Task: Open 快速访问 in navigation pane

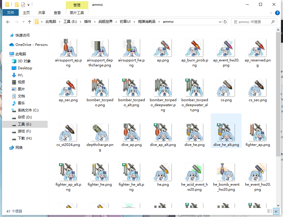Action: 23,35
